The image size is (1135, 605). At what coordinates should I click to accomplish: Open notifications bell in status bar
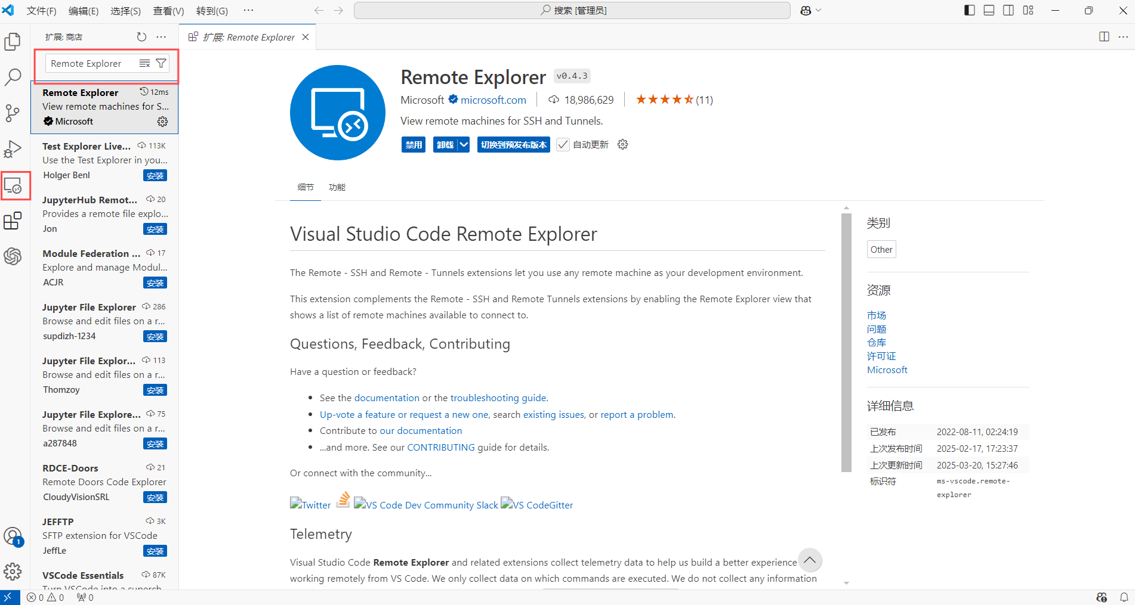point(1124,597)
